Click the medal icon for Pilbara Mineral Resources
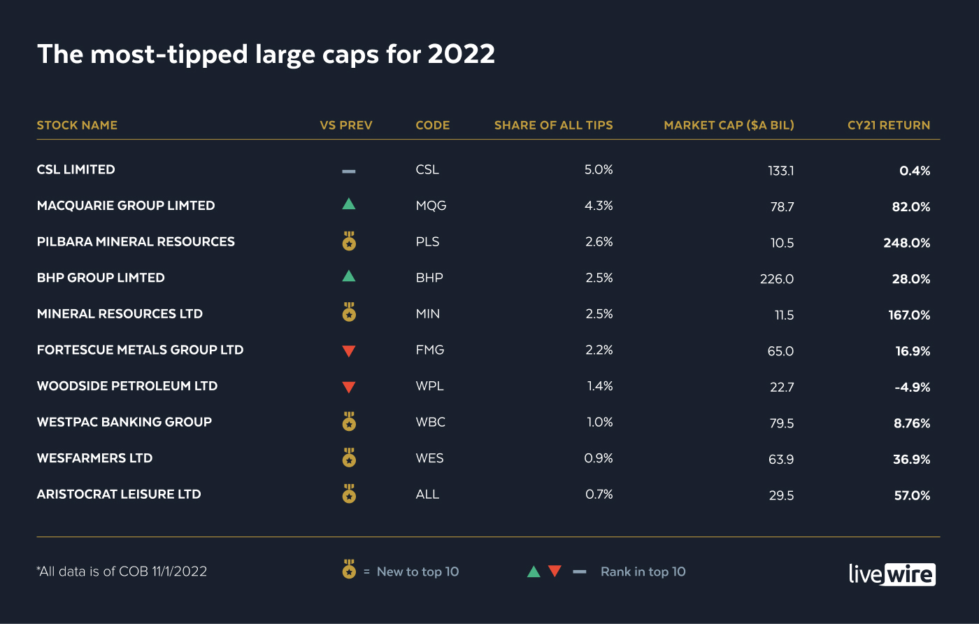This screenshot has height=624, width=979. (x=349, y=241)
